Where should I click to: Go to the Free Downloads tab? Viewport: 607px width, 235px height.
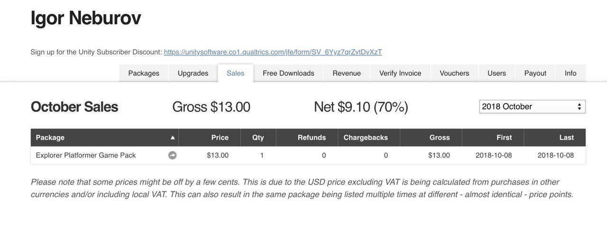click(288, 73)
